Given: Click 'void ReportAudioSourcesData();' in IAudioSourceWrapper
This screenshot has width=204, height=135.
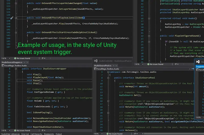Looking at the screenshot, I should [45, 127].
